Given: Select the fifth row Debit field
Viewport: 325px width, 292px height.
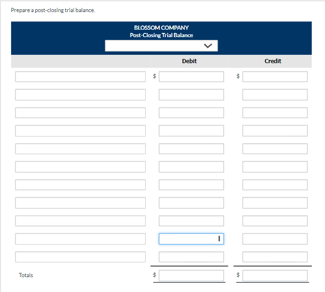Looking at the screenshot, I should pos(191,149).
